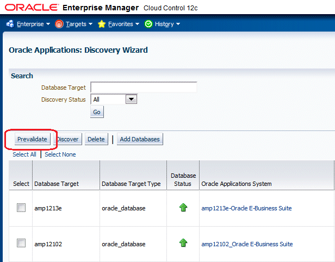The height and width of the screenshot is (262, 335).
Task: Focus the Database Target search field
Action: (x=144, y=87)
